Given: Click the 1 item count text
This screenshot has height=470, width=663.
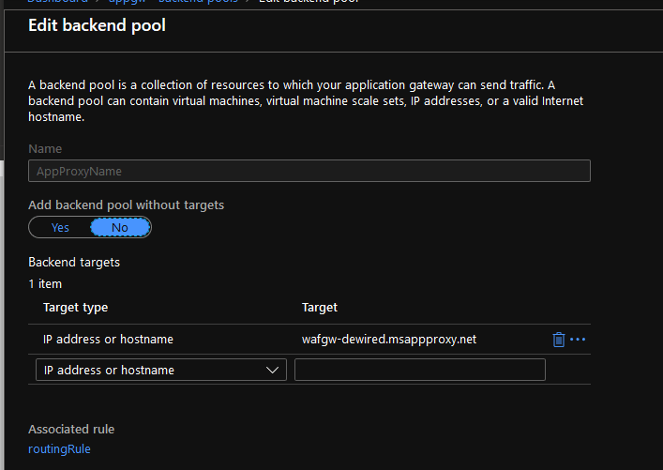Looking at the screenshot, I should point(45,283).
